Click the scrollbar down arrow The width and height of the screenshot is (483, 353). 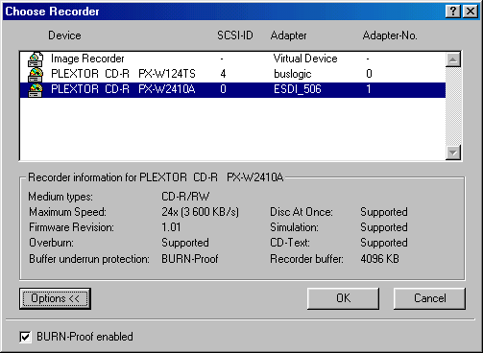click(x=453, y=153)
